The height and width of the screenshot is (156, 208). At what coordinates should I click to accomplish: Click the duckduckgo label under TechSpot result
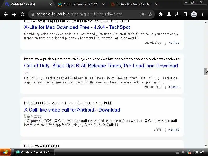click(153, 43)
